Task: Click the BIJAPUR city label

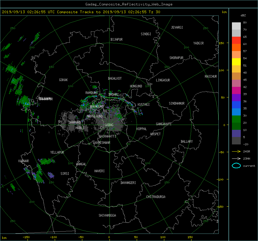Action: tap(116, 40)
